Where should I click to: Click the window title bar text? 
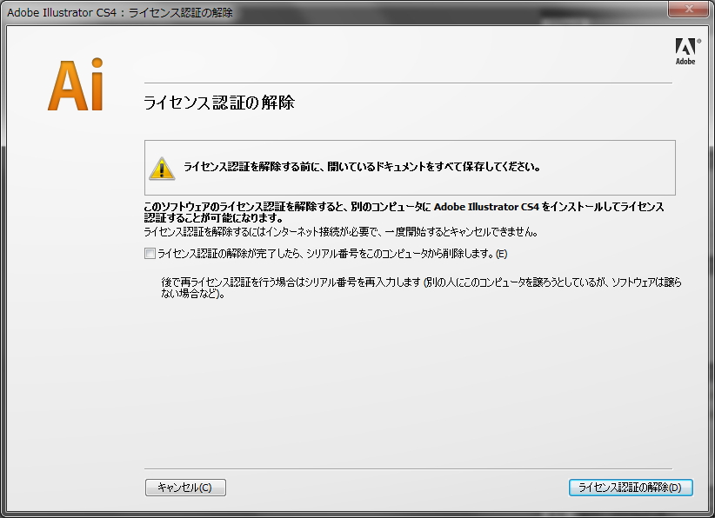click(120, 12)
